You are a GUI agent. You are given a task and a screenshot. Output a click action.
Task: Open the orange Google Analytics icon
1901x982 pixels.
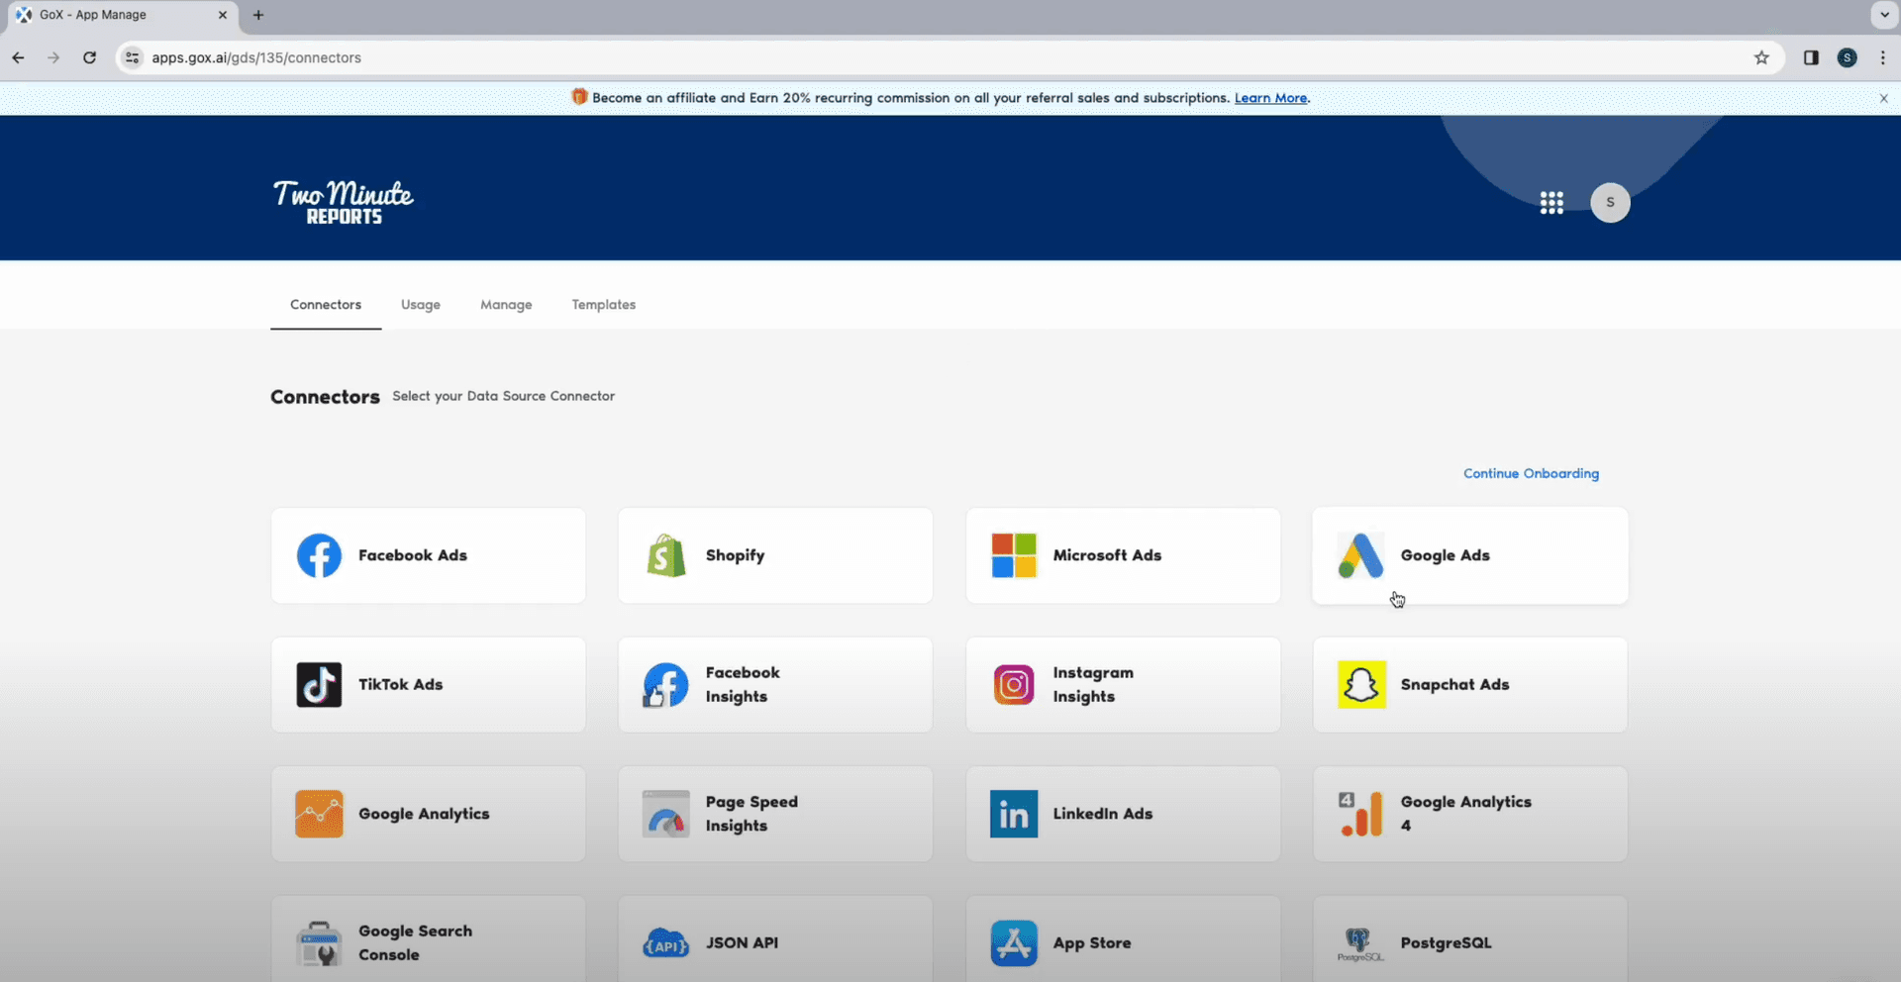(x=319, y=814)
